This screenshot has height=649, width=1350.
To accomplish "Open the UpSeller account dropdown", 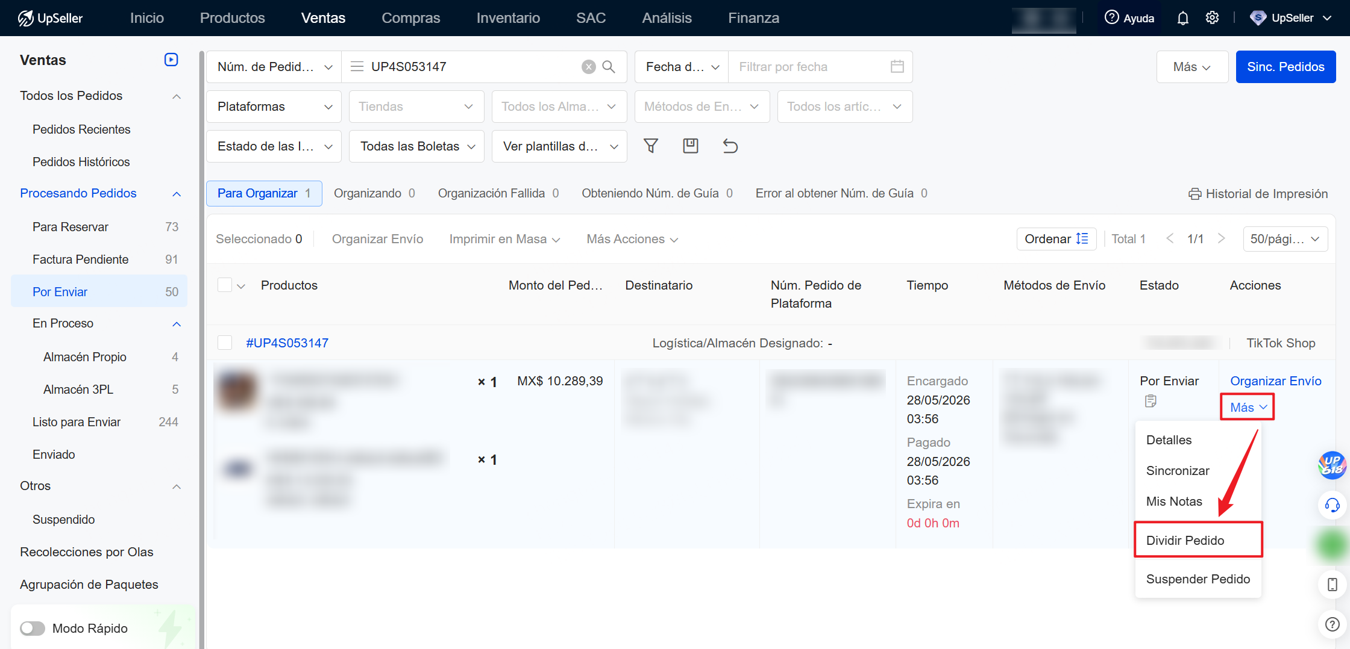I will tap(1290, 18).
